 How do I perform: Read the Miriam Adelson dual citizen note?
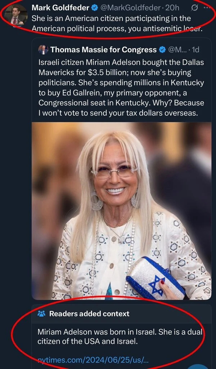119,336
